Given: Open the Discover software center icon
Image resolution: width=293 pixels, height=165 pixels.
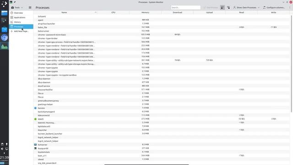Looking at the screenshot, I should pos(4,29).
